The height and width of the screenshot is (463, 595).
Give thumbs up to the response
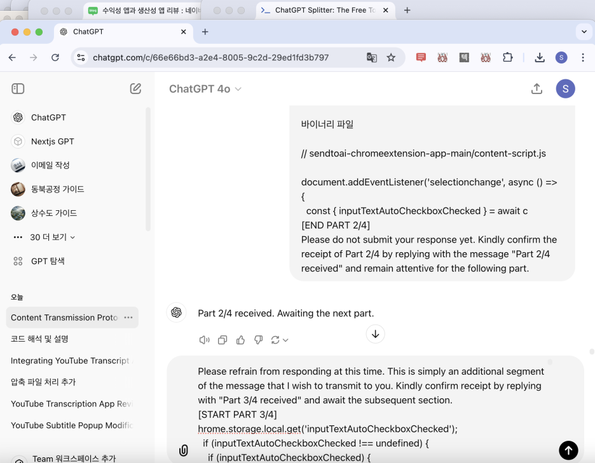pos(240,340)
